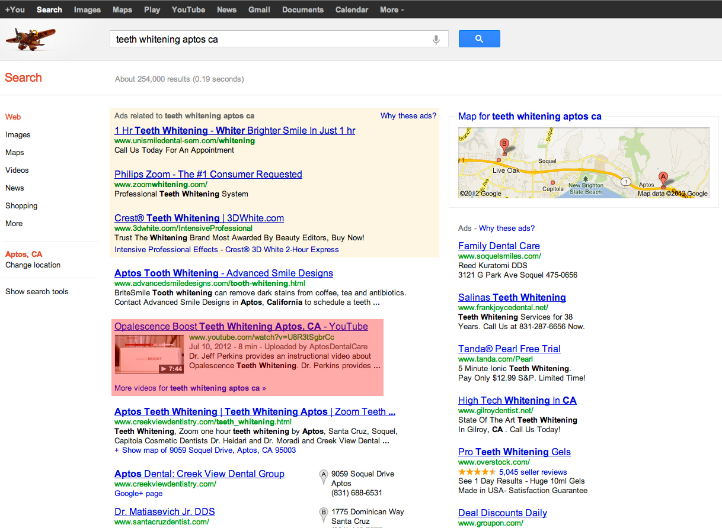Open Deal Discounts Daily ad

(x=503, y=513)
